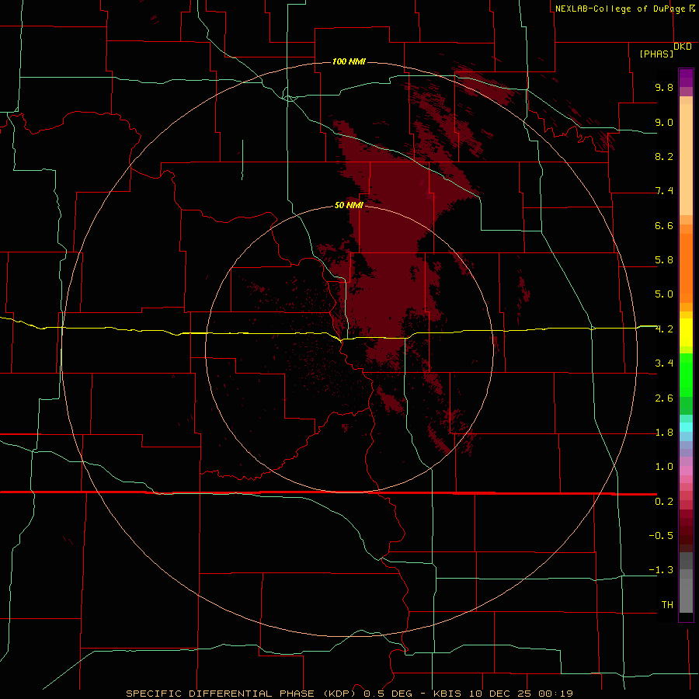Click the DKD label above the color bar

click(x=683, y=47)
